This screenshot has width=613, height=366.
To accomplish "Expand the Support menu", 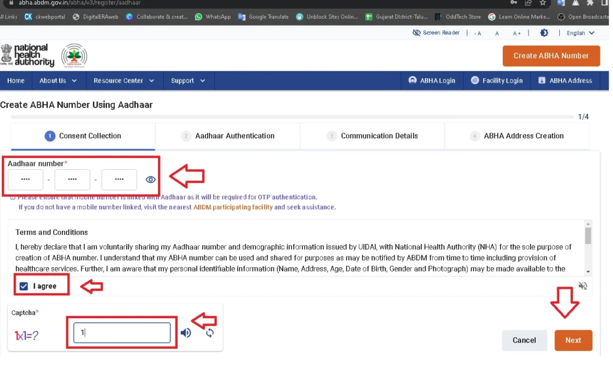I will 187,81.
